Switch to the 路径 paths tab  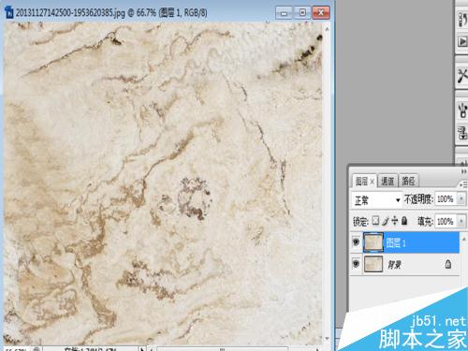pos(408,181)
